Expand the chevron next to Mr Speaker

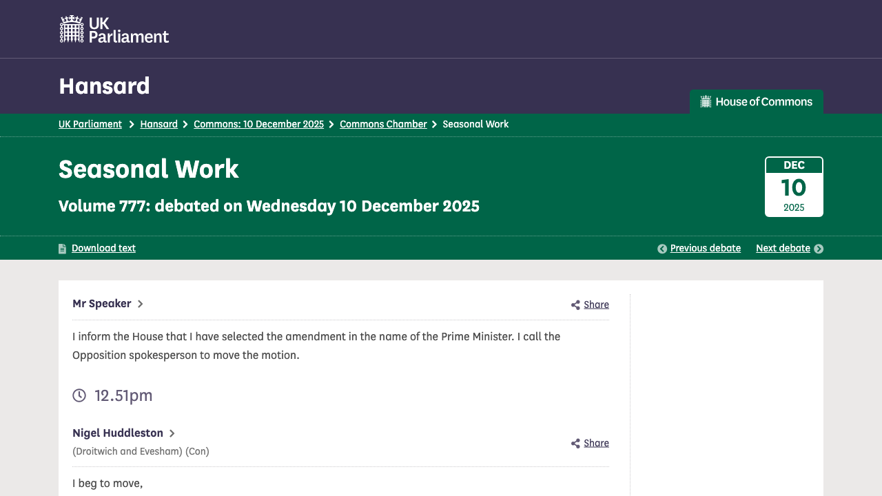140,304
